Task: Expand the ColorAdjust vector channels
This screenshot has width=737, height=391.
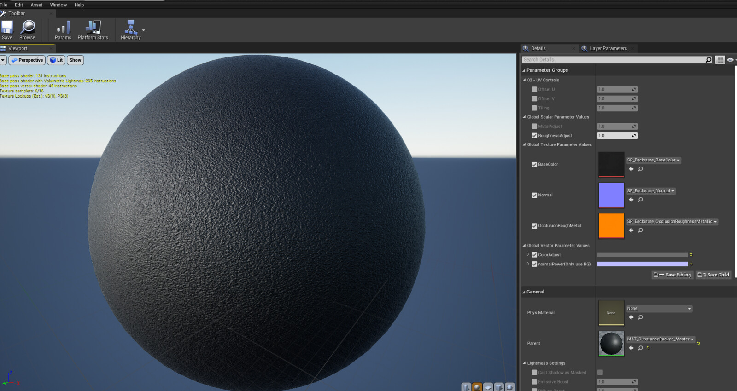Action: pos(528,254)
